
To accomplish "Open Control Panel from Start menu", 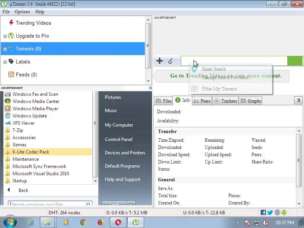I will (119, 139).
